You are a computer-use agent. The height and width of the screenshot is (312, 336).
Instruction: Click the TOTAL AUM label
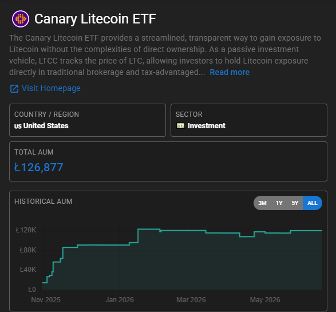coord(34,152)
